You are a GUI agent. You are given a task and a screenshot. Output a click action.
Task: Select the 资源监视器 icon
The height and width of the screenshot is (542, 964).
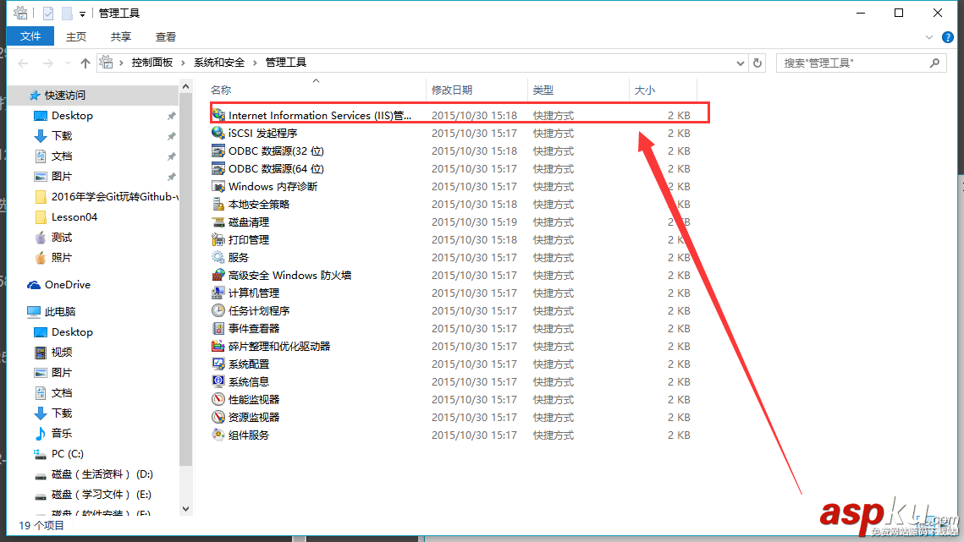click(218, 417)
